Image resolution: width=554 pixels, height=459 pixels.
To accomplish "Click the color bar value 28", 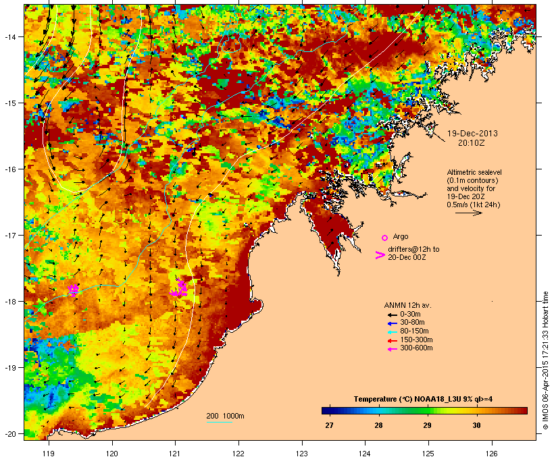I will (378, 425).
